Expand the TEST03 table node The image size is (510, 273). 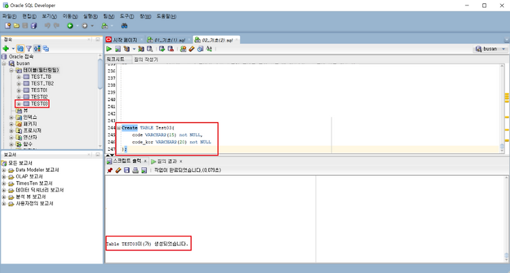coord(19,104)
